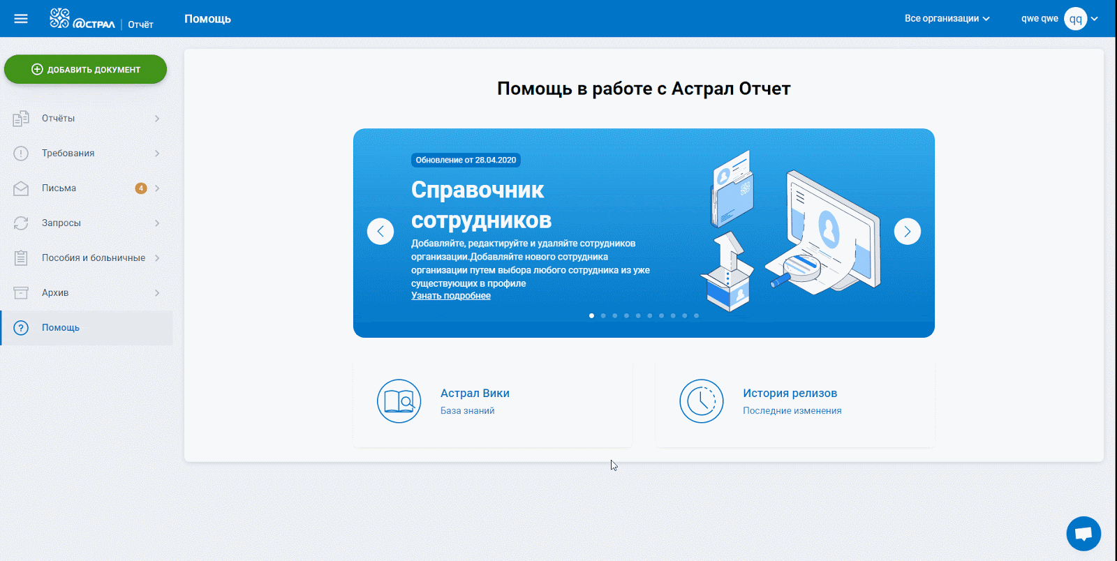Select Пособия и больничные menu item
The image size is (1117, 561).
tap(87, 258)
